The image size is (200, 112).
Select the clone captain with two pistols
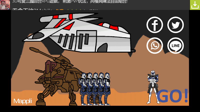153,87
